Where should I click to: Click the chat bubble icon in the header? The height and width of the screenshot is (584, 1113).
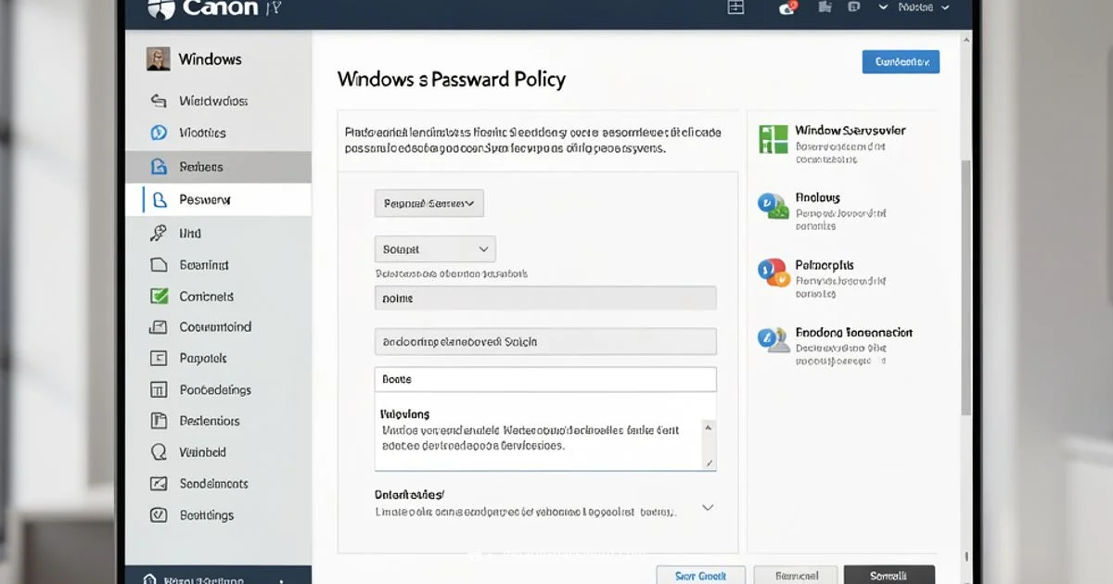[x=852, y=7]
